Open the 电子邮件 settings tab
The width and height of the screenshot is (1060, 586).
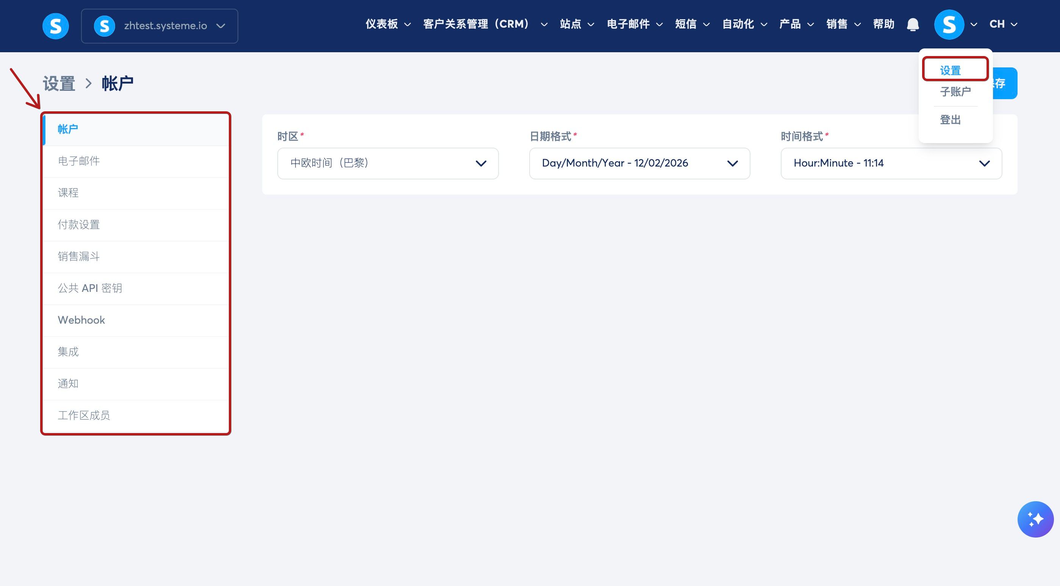click(78, 161)
